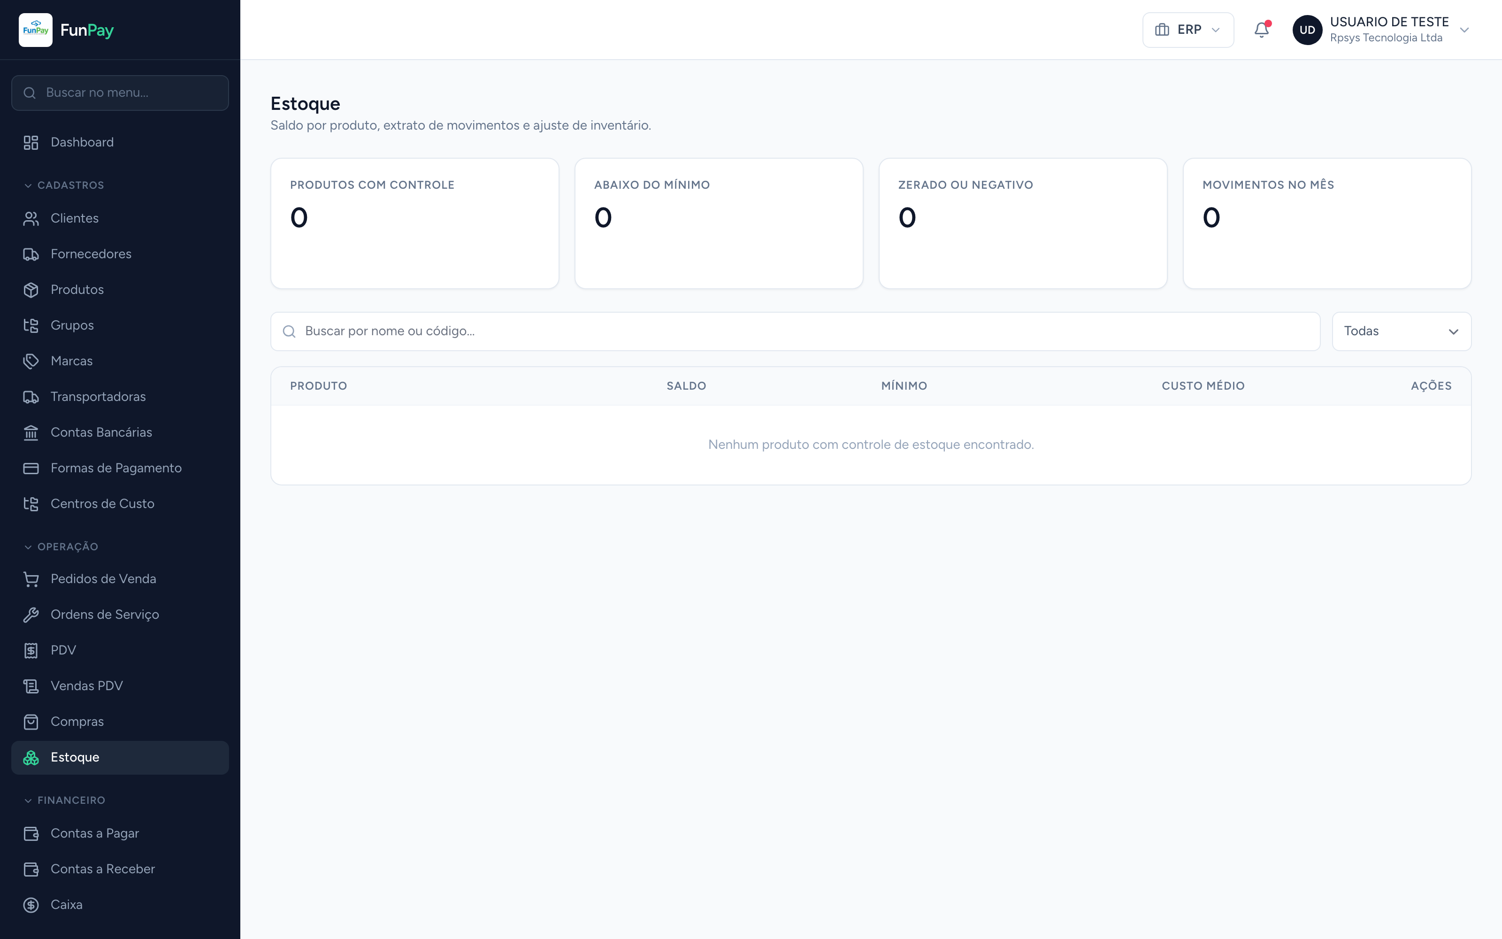Open the ERP module dropdown
Viewport: 1502px width, 939px height.
[x=1188, y=30]
